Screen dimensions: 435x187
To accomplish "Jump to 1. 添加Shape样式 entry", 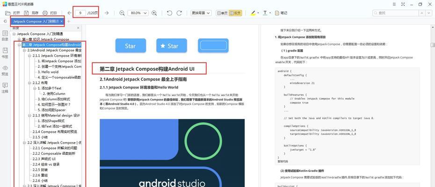I will 51,121.
